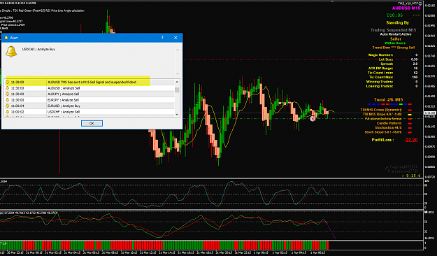Click the red -22.20 profit/loss value
The width and height of the screenshot is (437, 256).
(x=411, y=141)
